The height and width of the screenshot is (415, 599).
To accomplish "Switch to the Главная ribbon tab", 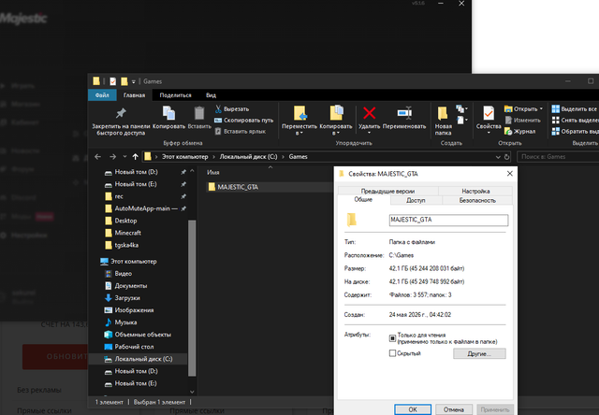I will [134, 95].
